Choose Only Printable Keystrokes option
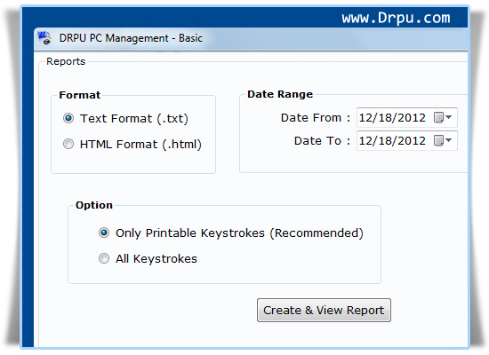The image size is (489, 355). pyautogui.click(x=104, y=233)
